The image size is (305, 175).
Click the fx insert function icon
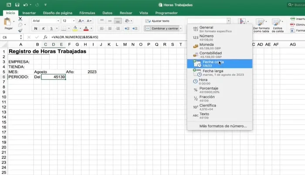(x=45, y=37)
